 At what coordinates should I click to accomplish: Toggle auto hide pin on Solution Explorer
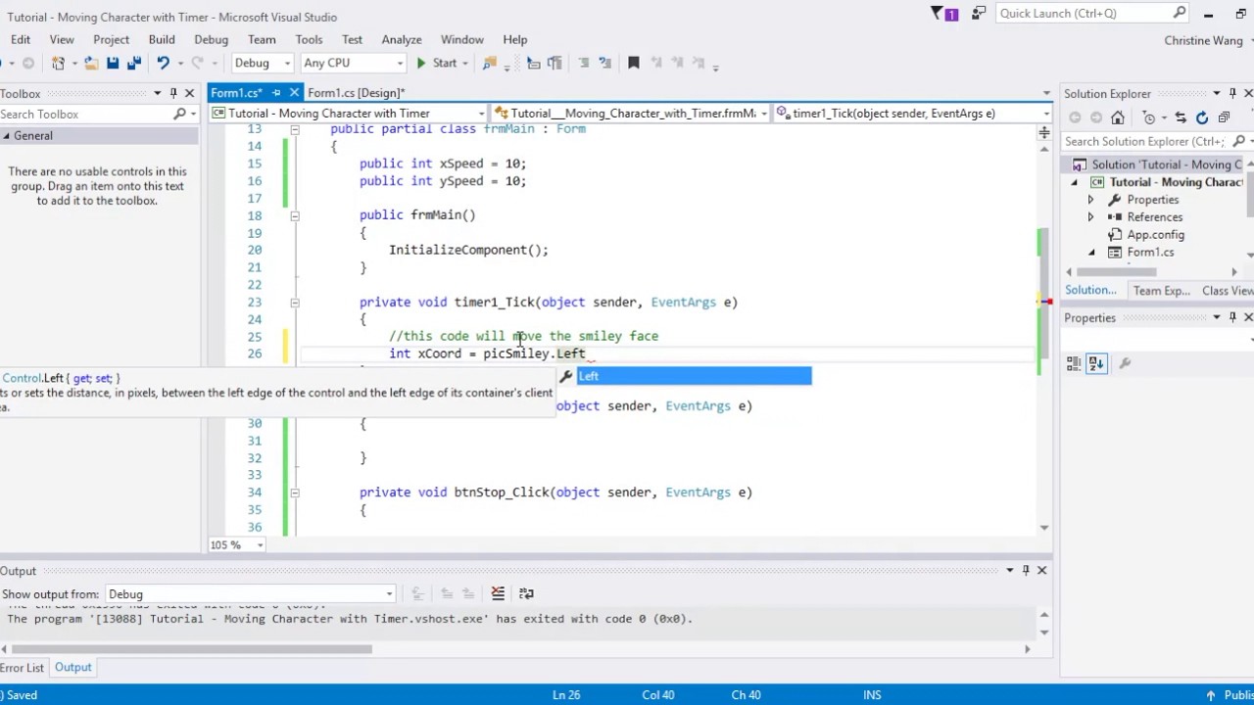pyautogui.click(x=1232, y=93)
